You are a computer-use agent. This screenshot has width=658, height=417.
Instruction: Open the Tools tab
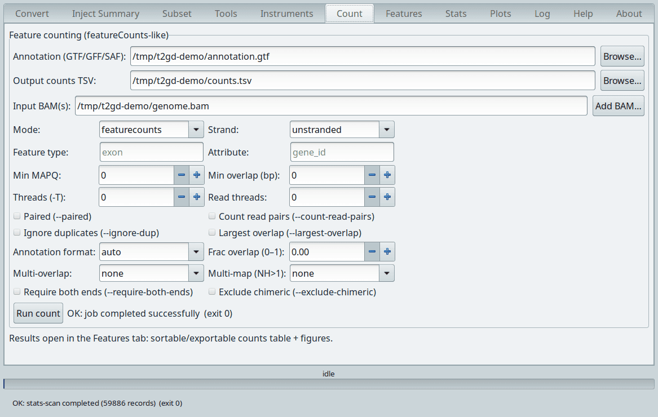(x=226, y=14)
